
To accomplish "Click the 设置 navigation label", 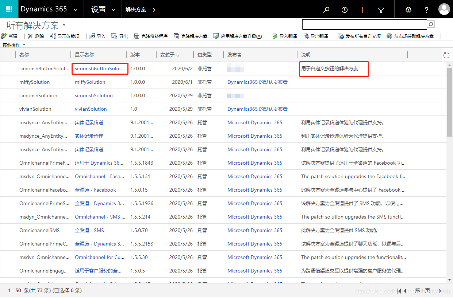I will [x=99, y=9].
